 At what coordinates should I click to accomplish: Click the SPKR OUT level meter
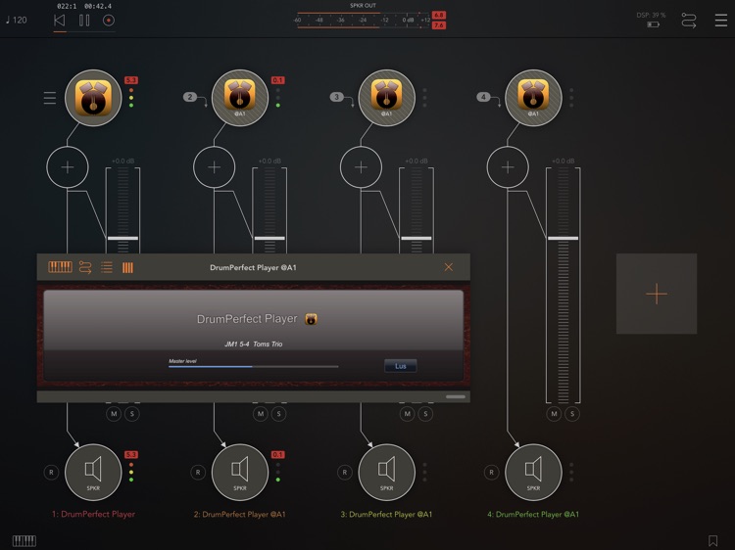coord(364,21)
